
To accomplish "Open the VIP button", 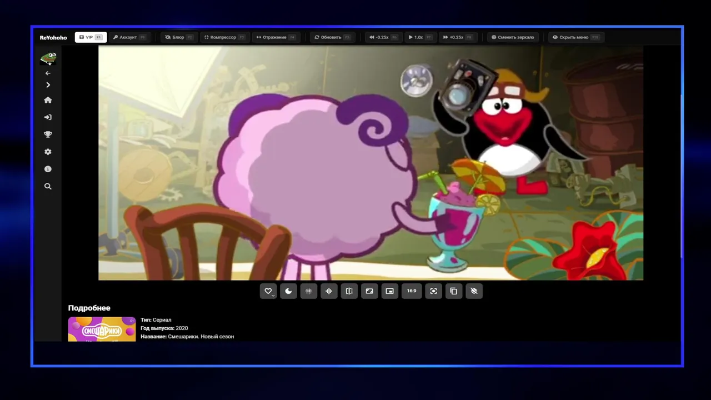I will [91, 37].
